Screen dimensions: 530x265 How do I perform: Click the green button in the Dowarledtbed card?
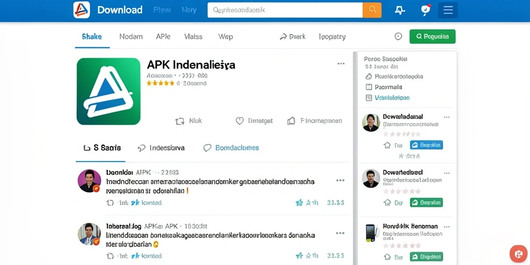pyautogui.click(x=426, y=202)
